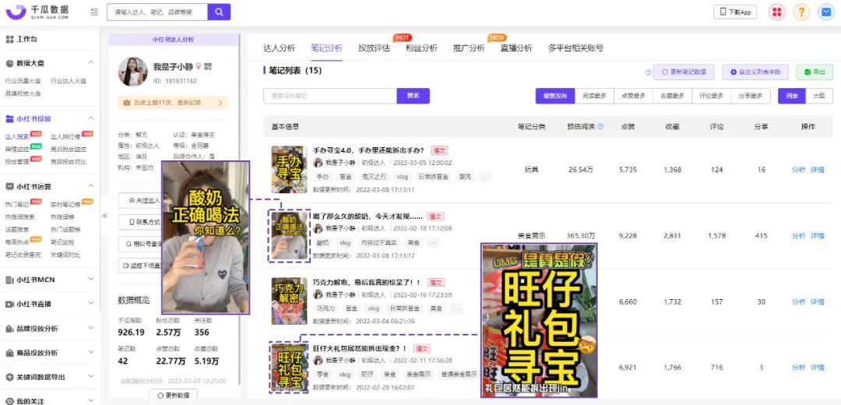Click the purple 搜索 notes button
The image size is (841, 405).
click(x=413, y=96)
